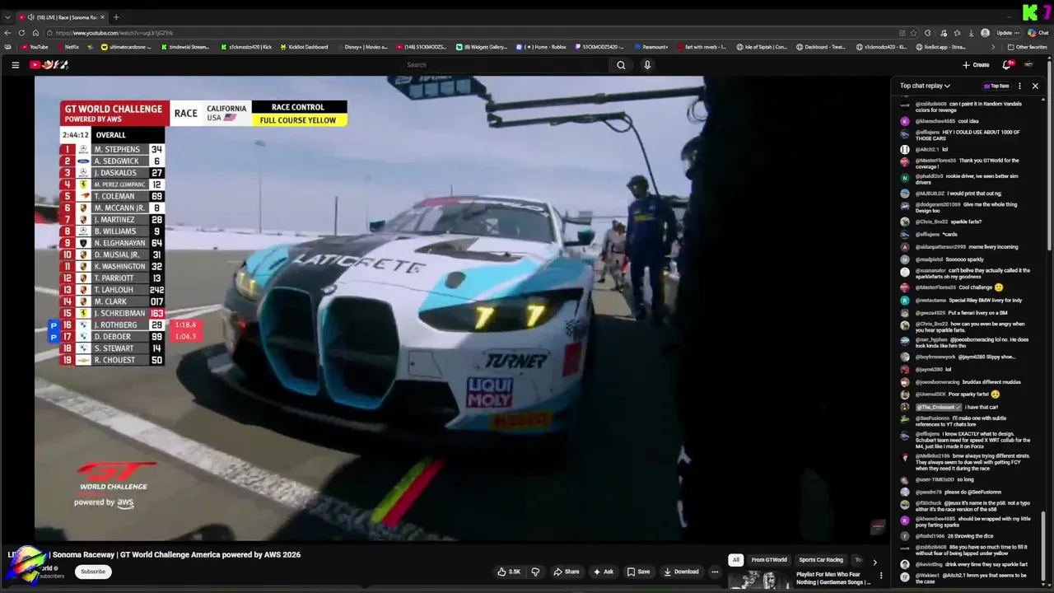Image resolution: width=1054 pixels, height=593 pixels.
Task: Go to YouTube home via logo
Action: 49,65
